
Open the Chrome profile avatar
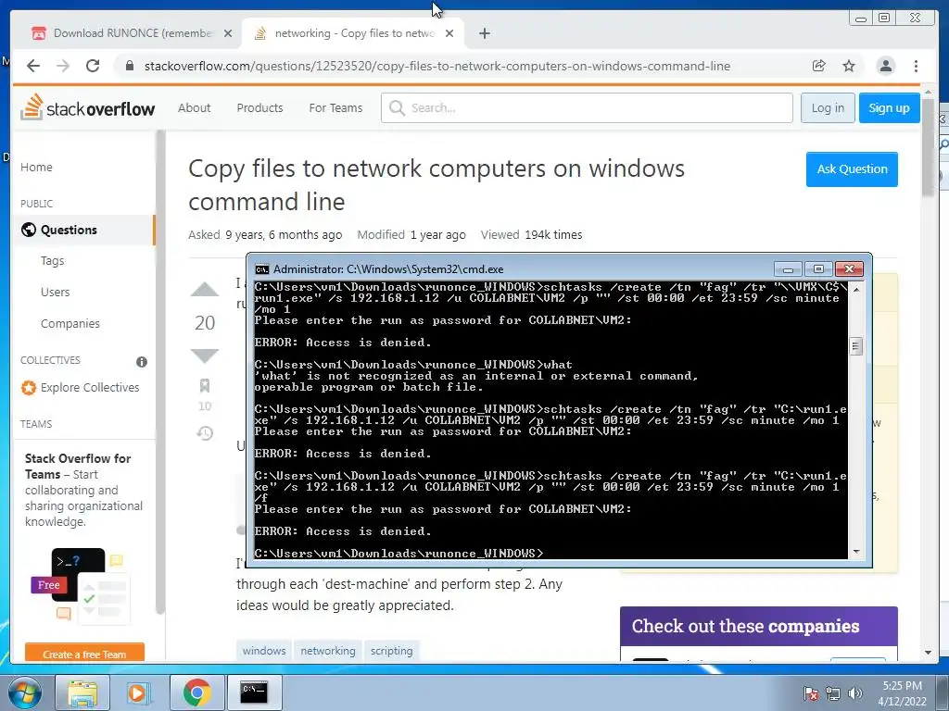[885, 66]
